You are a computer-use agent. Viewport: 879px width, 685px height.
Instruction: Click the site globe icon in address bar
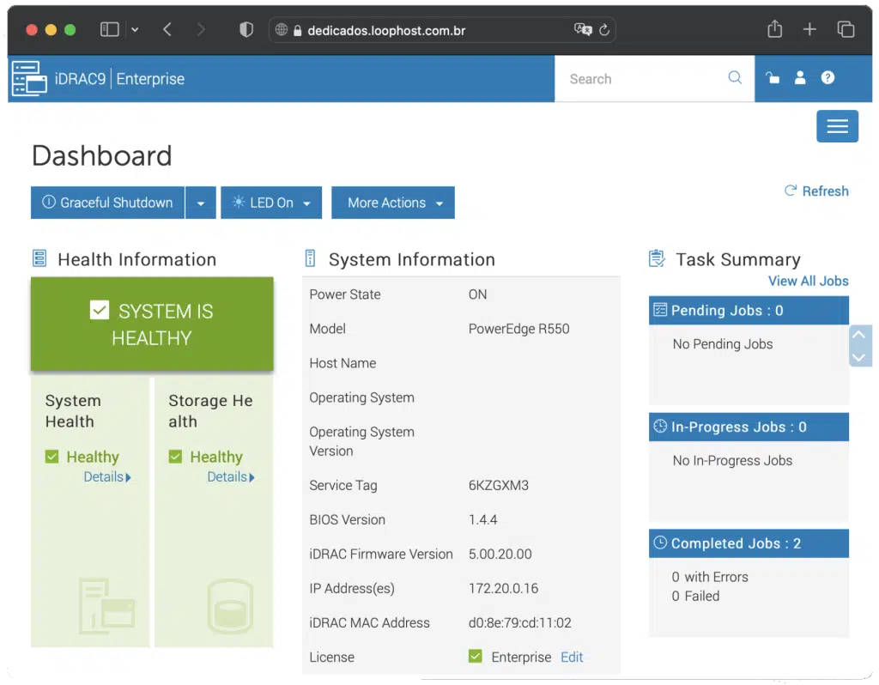tap(282, 30)
